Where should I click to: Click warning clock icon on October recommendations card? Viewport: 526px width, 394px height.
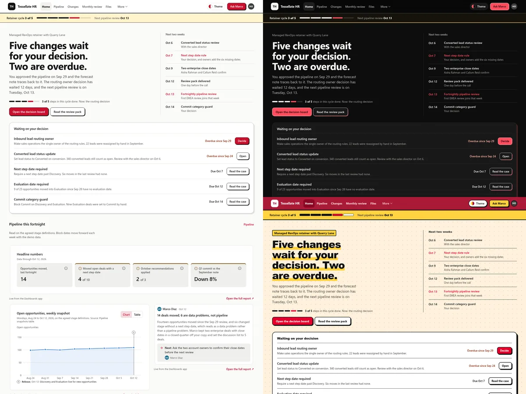click(138, 268)
